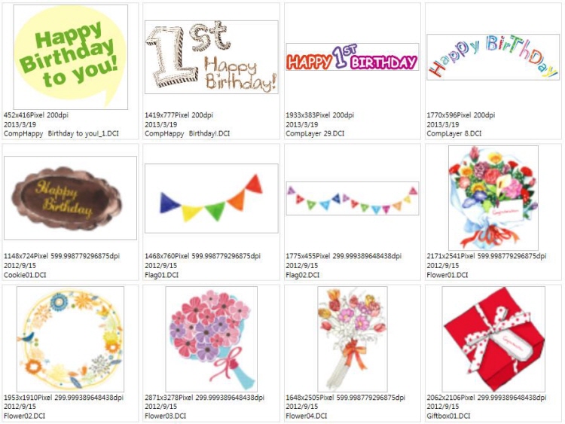Click the colorful arched Happy Birthday thumbnail
565x424 pixels.
coord(493,57)
